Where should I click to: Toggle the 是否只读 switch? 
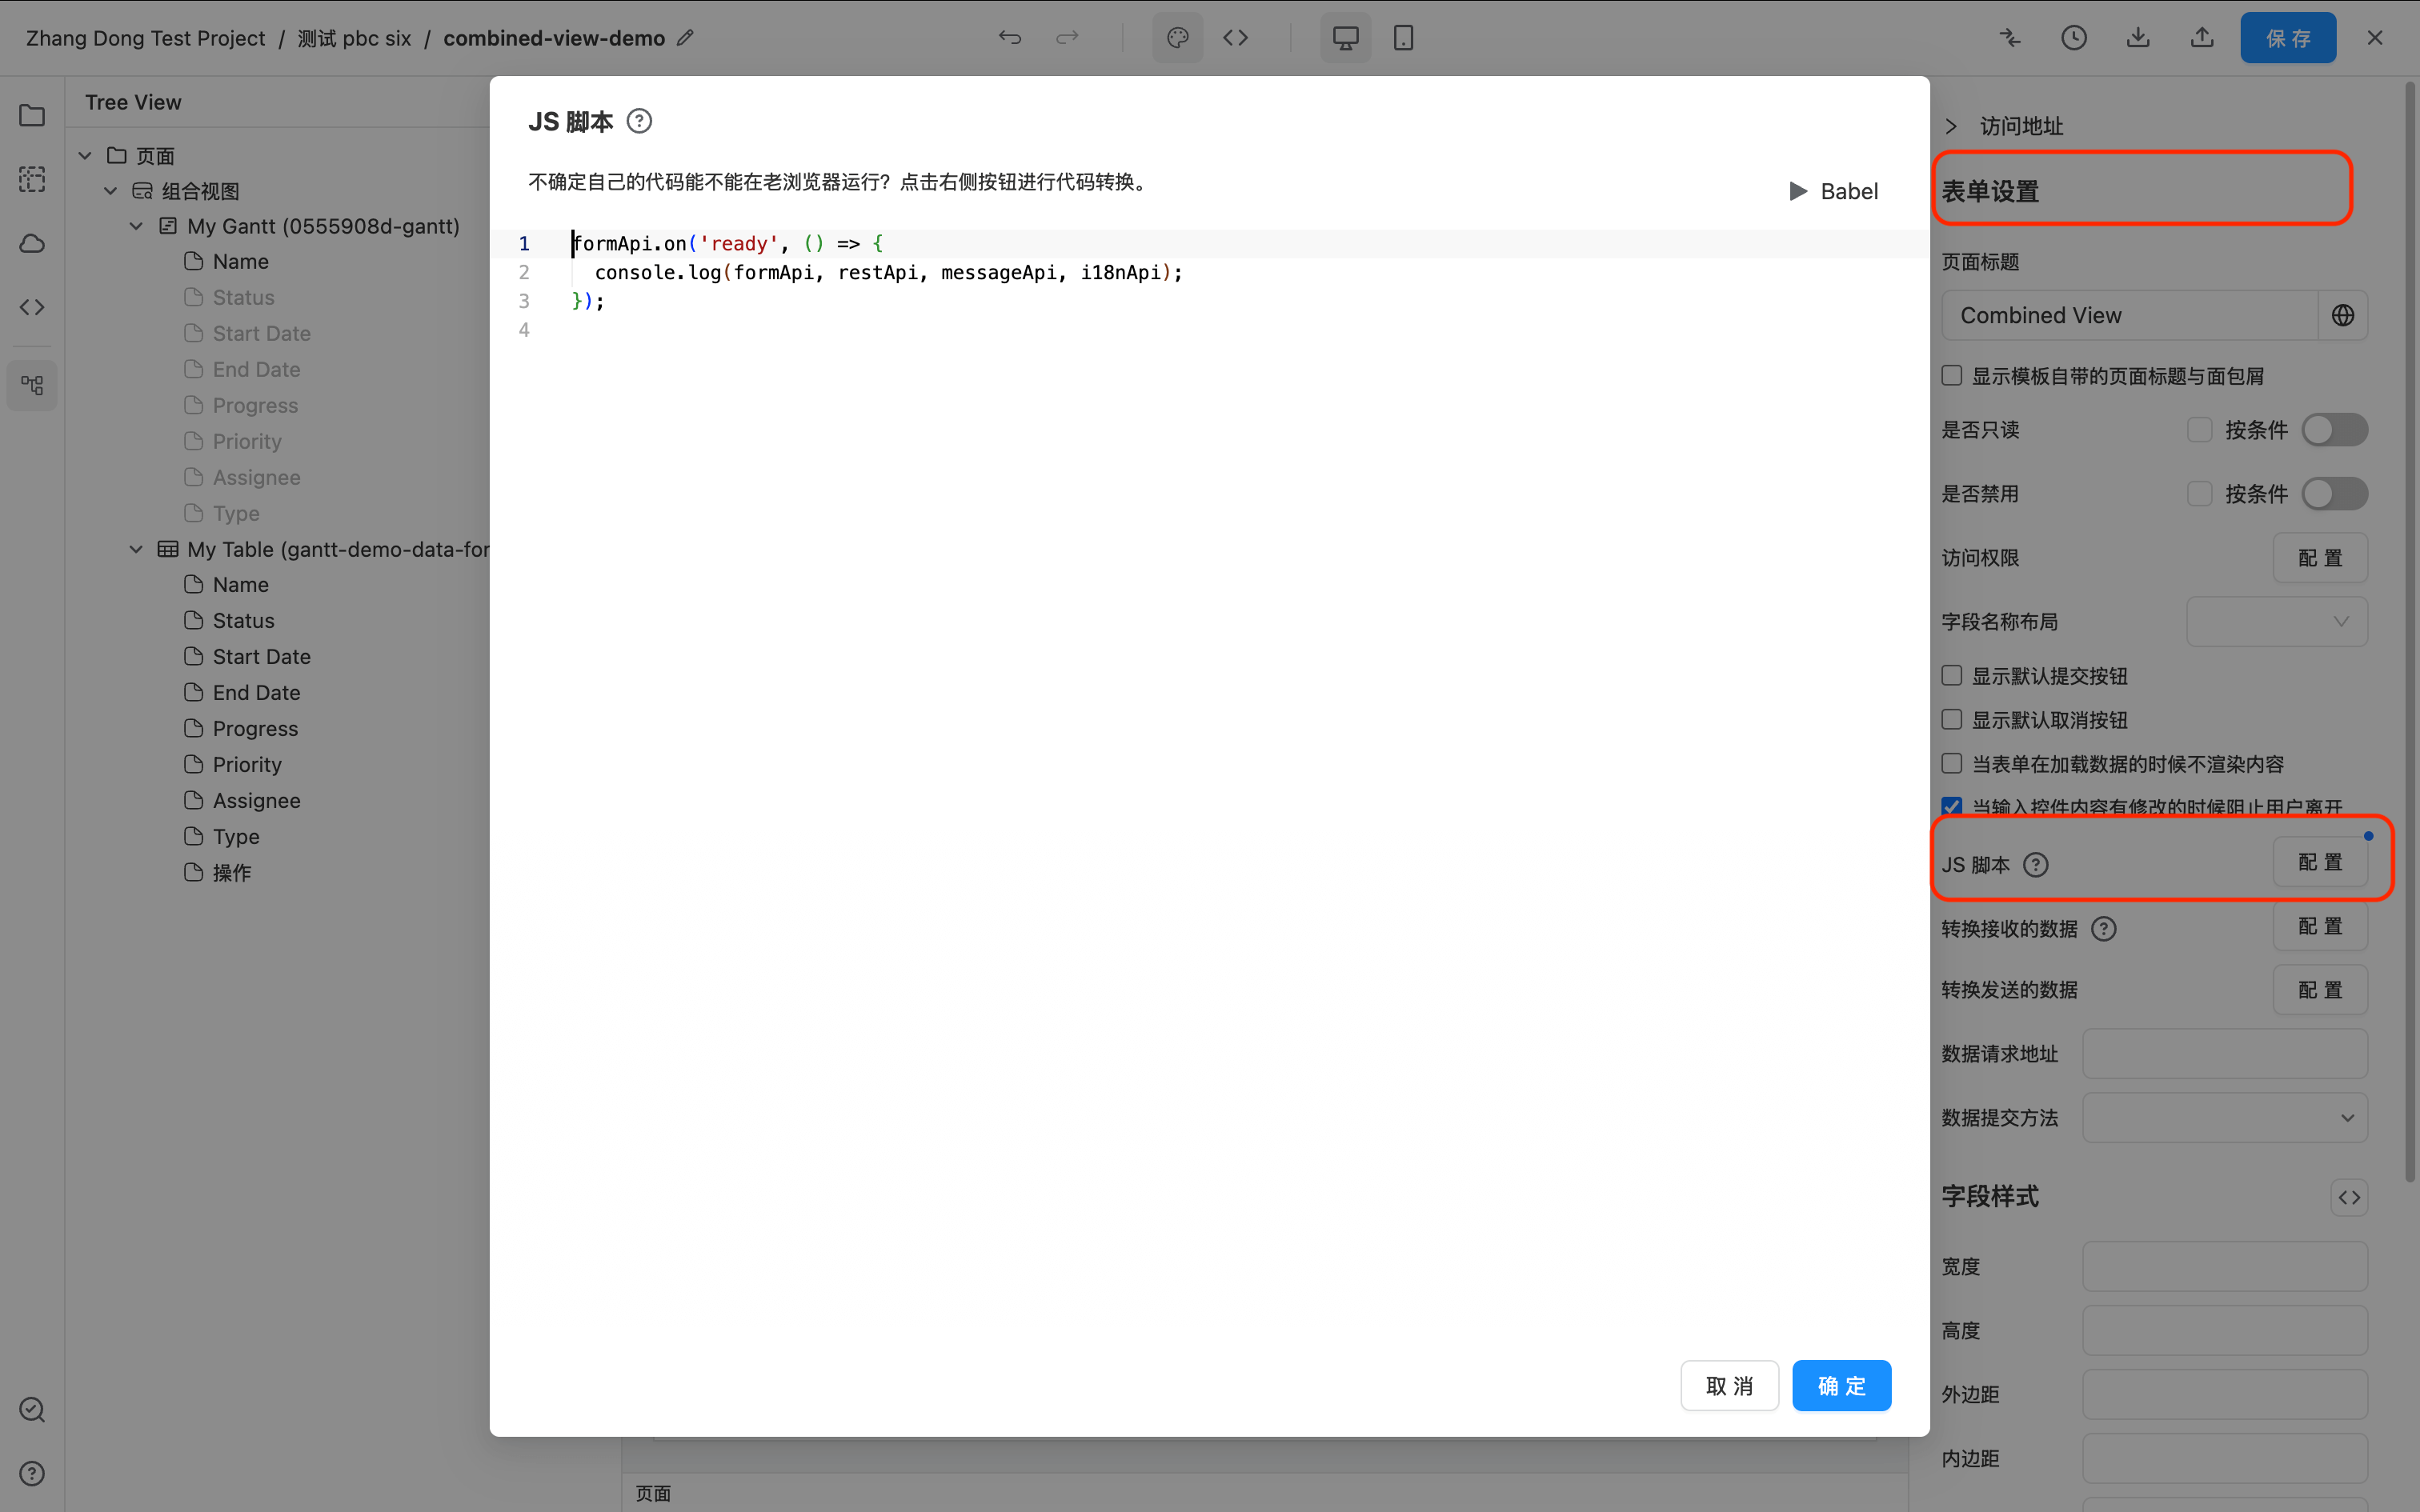(2335, 430)
